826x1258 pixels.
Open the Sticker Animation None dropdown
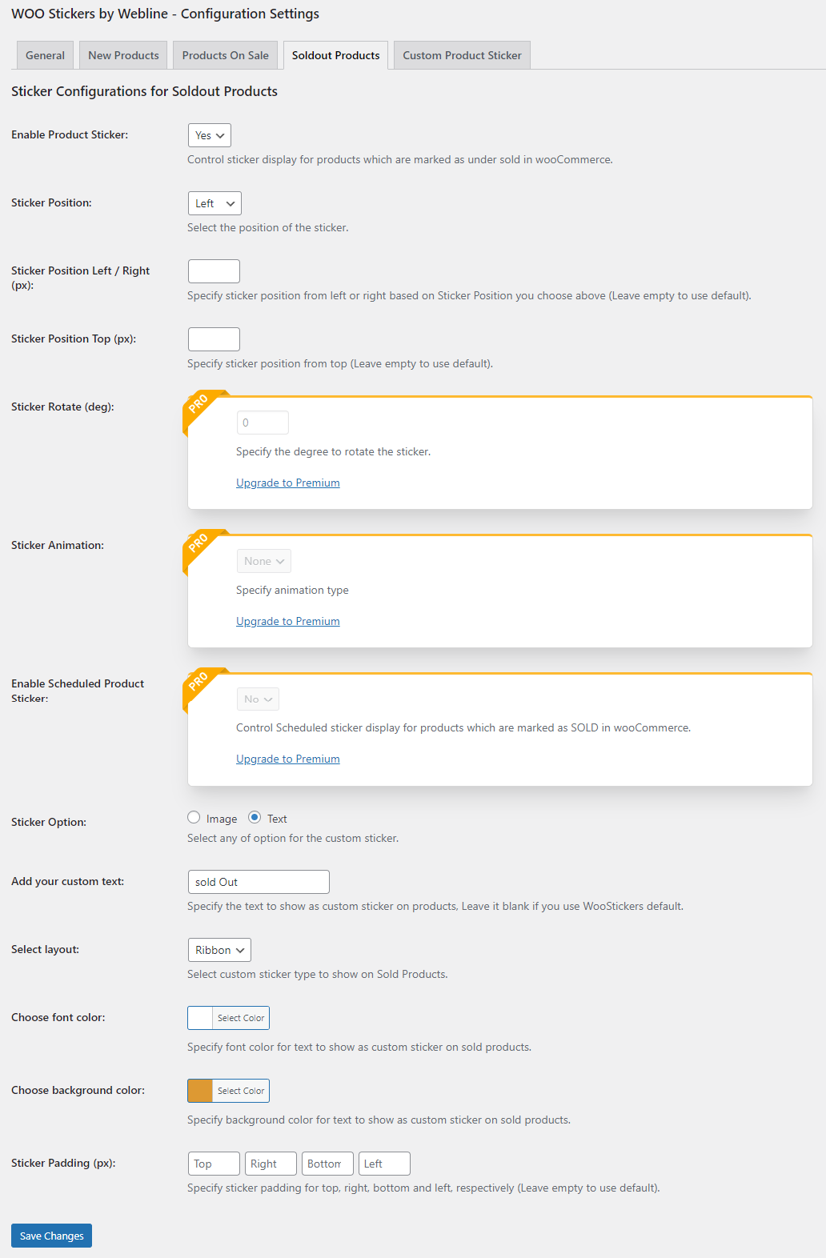pos(264,561)
